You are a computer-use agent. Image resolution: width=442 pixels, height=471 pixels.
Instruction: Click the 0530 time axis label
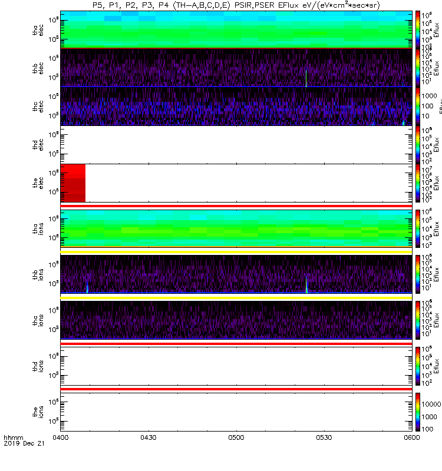tap(324, 437)
